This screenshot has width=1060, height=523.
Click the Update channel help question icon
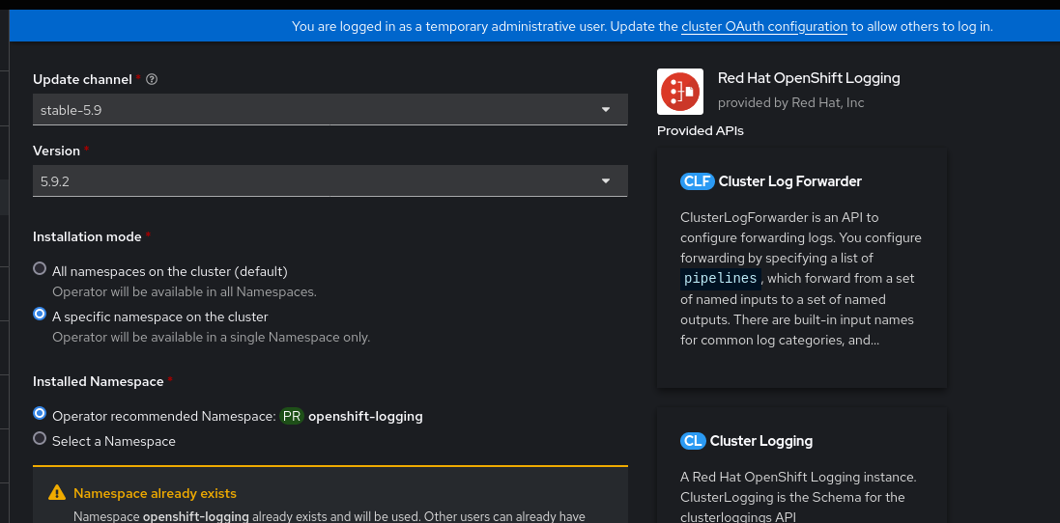tap(152, 79)
